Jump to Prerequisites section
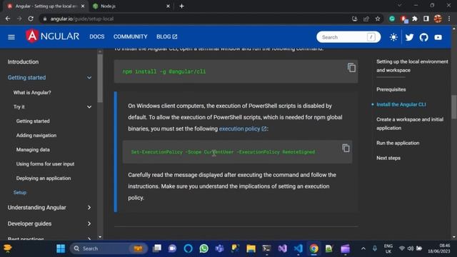457x257 pixels. click(x=391, y=89)
